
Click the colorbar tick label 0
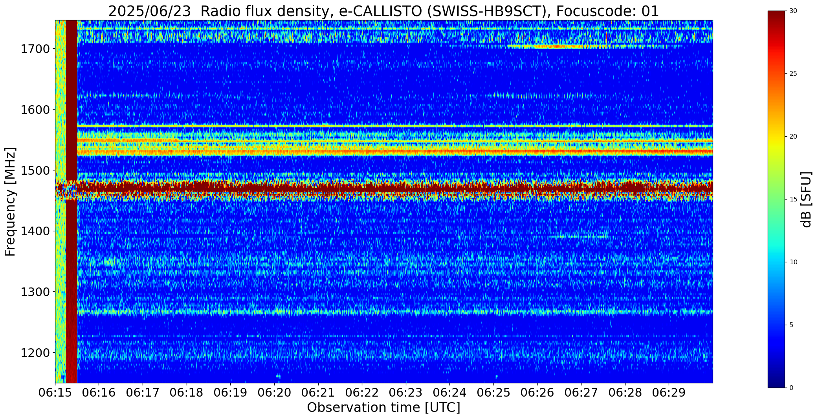(x=792, y=388)
